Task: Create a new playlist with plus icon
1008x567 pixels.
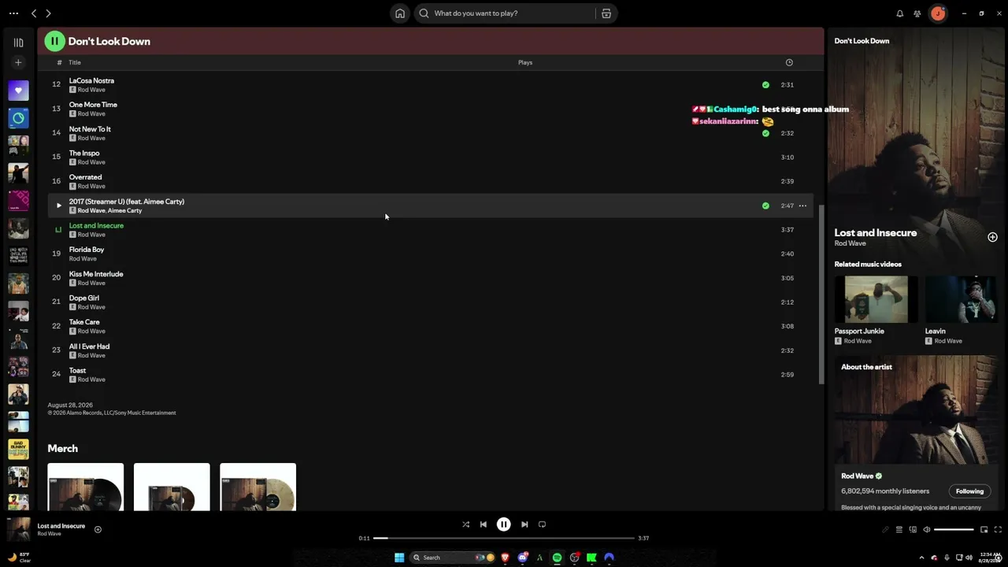Action: coord(18,62)
